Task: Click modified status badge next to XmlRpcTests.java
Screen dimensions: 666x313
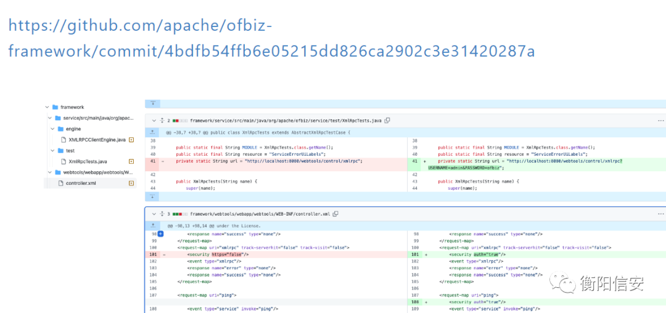Action: click(x=131, y=161)
